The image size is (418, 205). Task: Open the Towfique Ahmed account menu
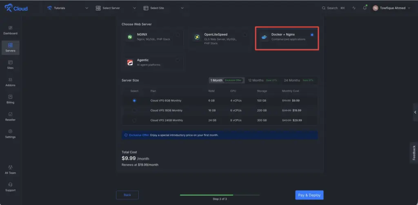pyautogui.click(x=391, y=8)
